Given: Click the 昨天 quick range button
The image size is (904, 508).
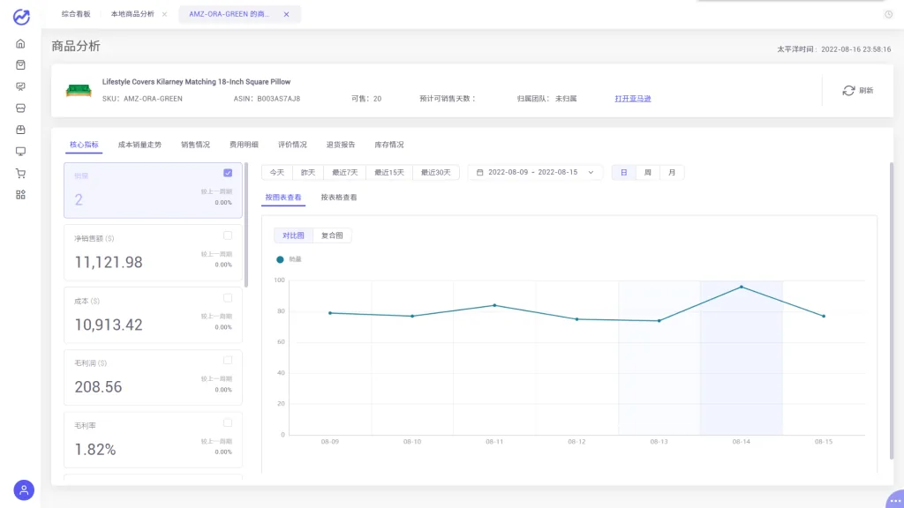Looking at the screenshot, I should click(x=308, y=172).
